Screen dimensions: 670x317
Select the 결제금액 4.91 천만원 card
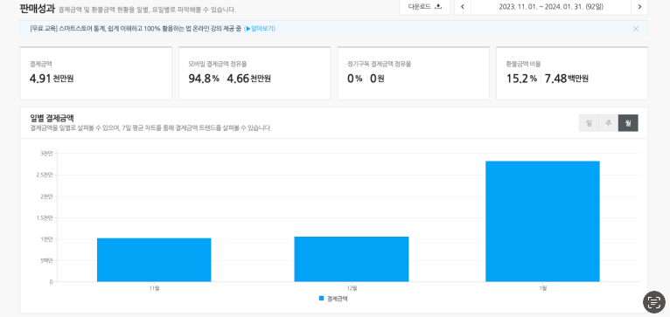click(95, 73)
